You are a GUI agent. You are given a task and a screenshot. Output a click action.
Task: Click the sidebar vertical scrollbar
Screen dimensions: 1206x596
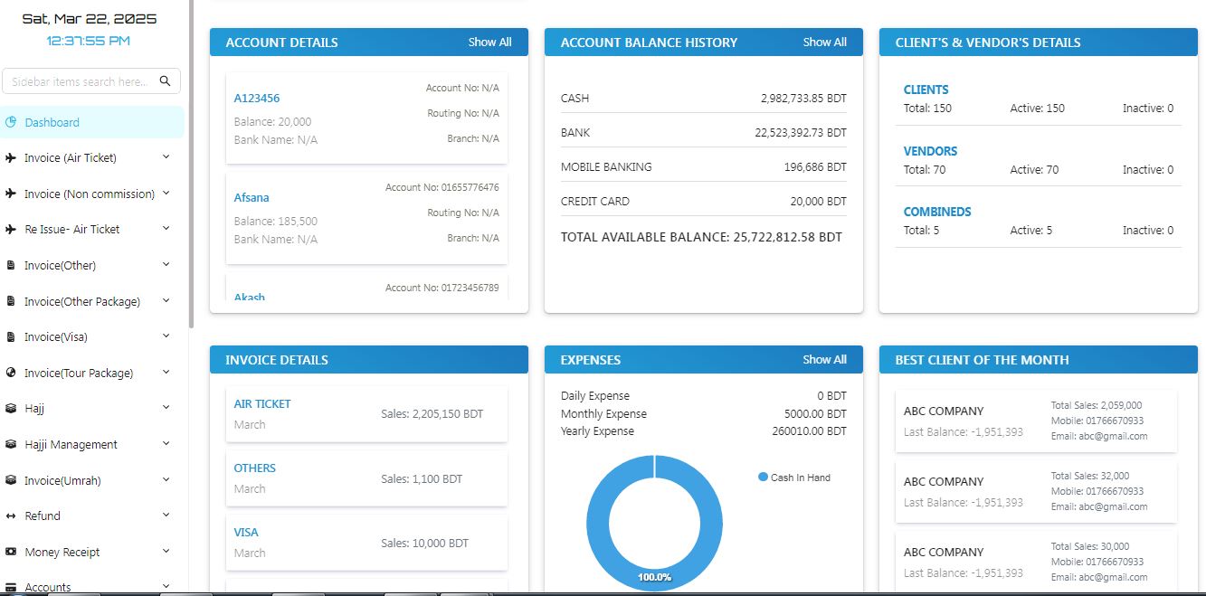191,163
